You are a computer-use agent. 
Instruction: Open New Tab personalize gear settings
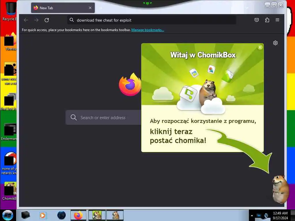click(275, 43)
